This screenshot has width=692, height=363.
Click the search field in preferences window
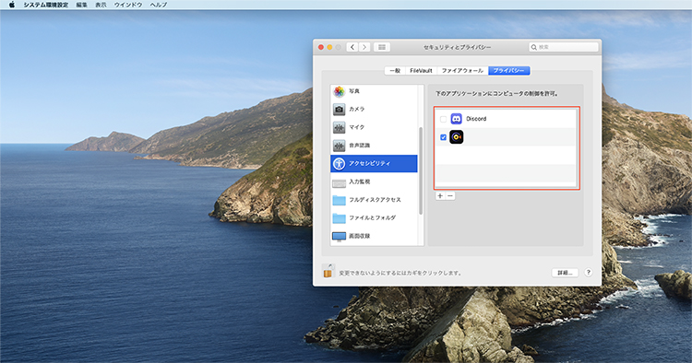click(564, 47)
